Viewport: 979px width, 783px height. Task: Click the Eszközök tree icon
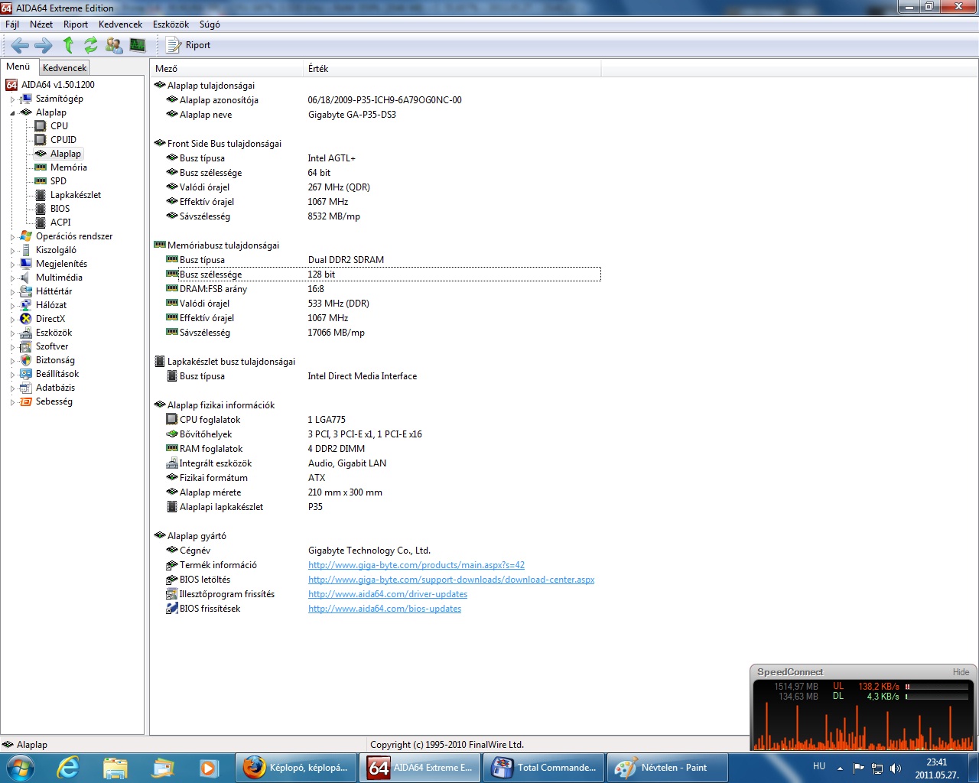point(26,333)
